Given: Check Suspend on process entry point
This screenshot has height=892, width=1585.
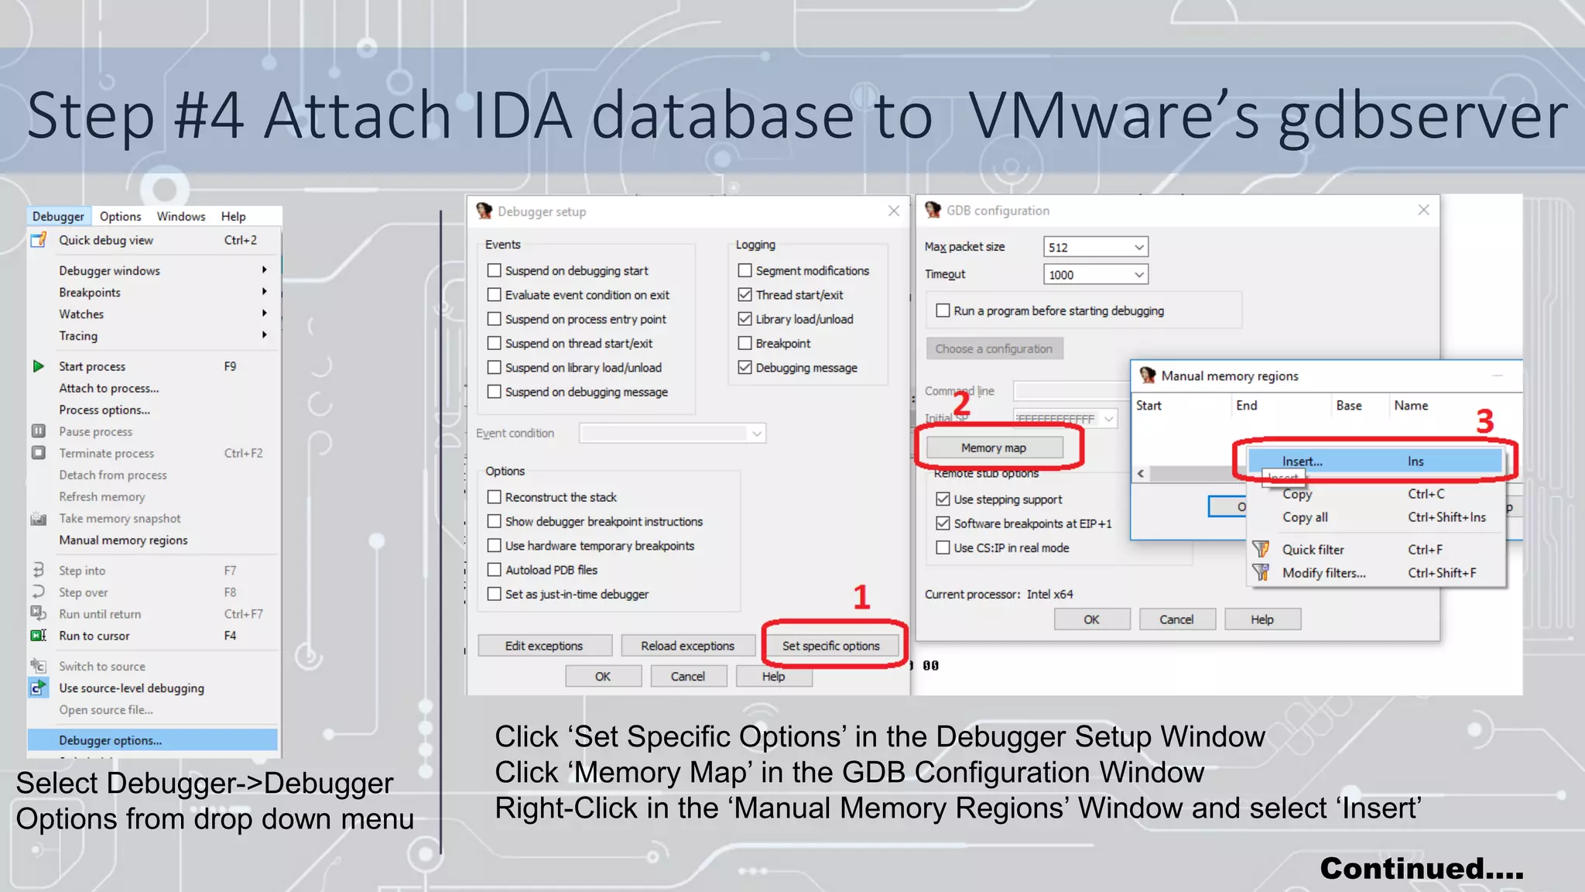Looking at the screenshot, I should click(x=494, y=318).
